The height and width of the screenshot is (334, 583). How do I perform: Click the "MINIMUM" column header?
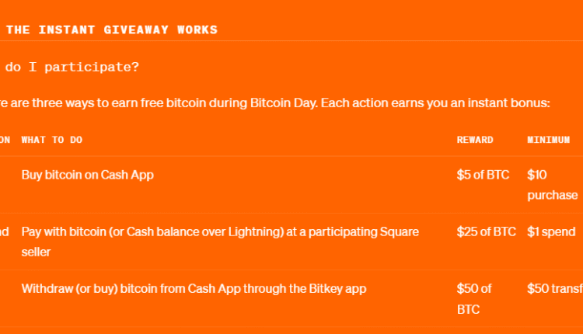click(548, 140)
